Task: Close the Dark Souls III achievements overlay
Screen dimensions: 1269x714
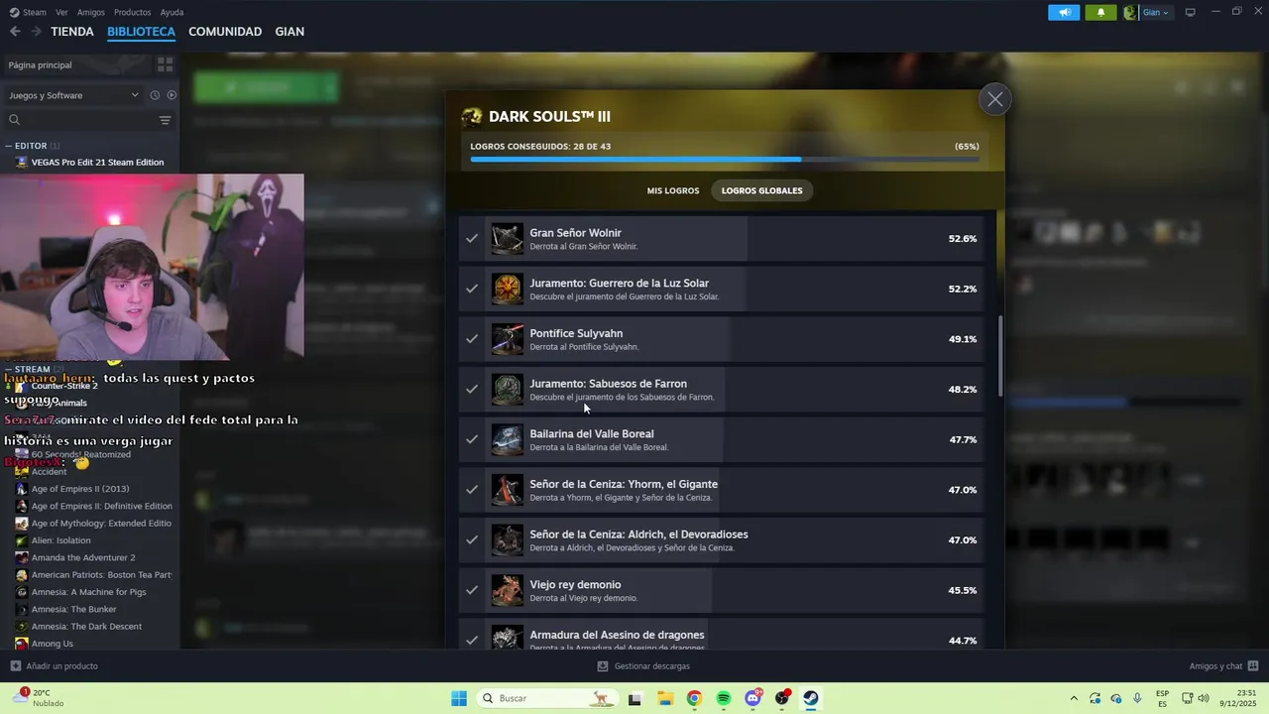Action: (x=994, y=99)
